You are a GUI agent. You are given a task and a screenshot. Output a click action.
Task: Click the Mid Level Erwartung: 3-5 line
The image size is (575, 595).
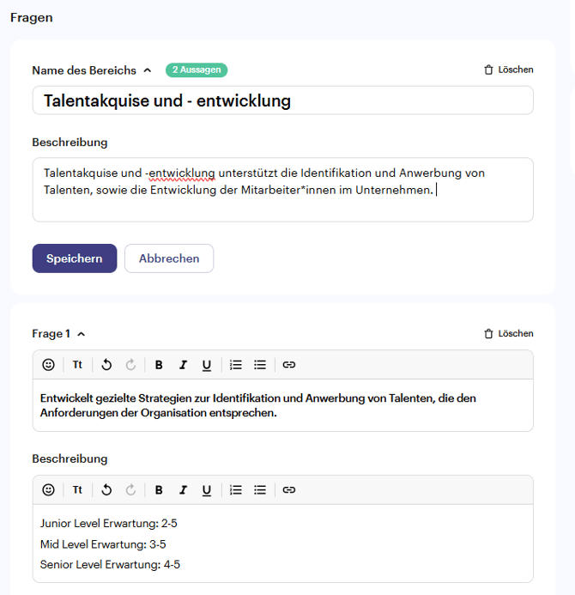click(x=103, y=544)
